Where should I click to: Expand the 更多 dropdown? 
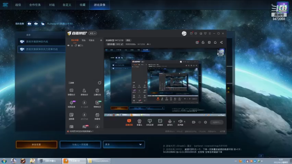click(124, 144)
